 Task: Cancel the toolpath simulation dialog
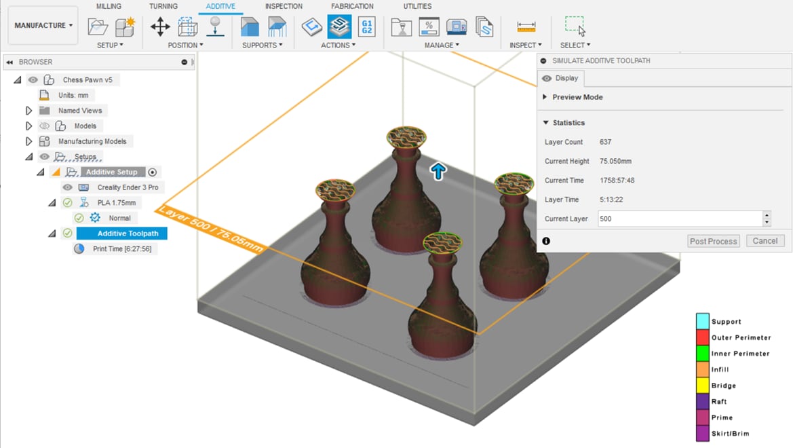tap(765, 240)
